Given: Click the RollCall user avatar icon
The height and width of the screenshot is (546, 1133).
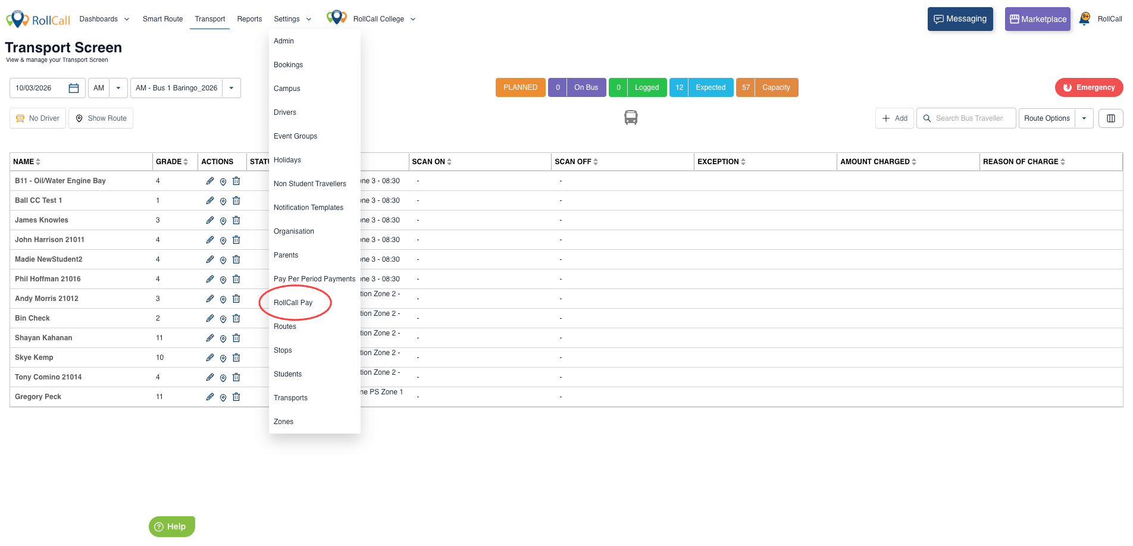Looking at the screenshot, I should point(1085,19).
